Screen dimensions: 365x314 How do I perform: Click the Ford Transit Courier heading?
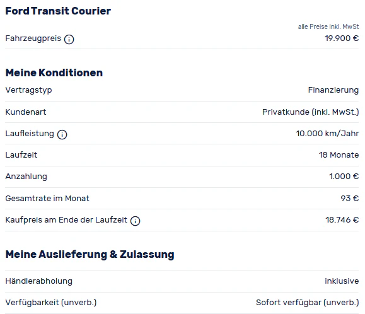pos(58,11)
